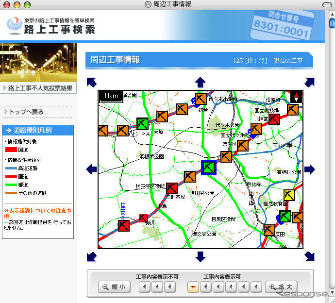
Task: Click the その他の道路 orange legend swatch
Action: pos(11,193)
